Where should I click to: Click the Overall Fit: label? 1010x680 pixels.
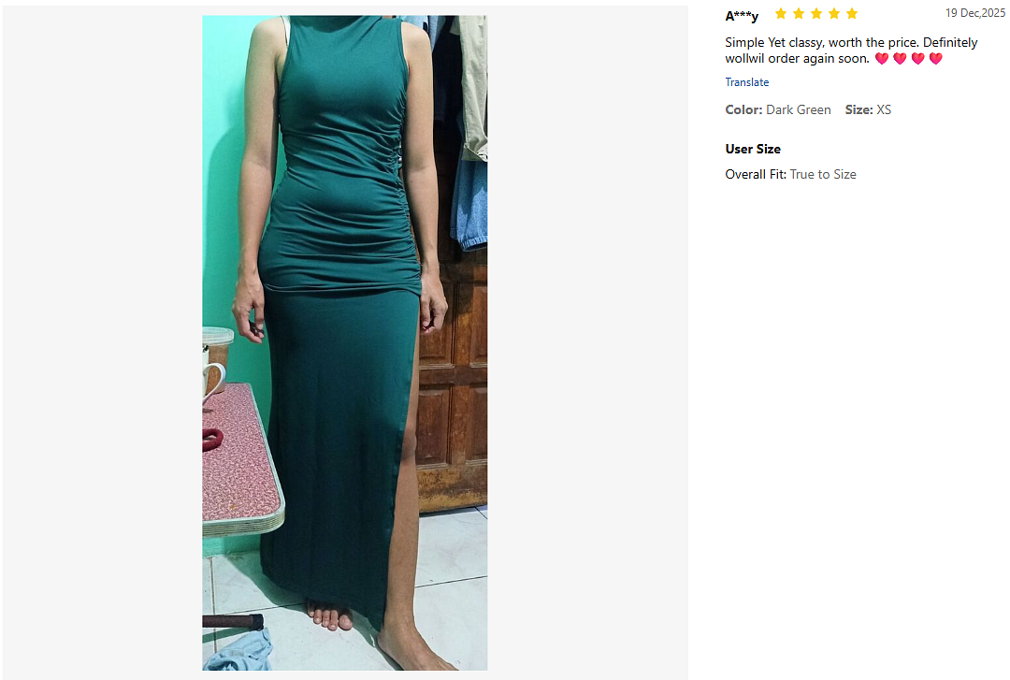tap(756, 174)
